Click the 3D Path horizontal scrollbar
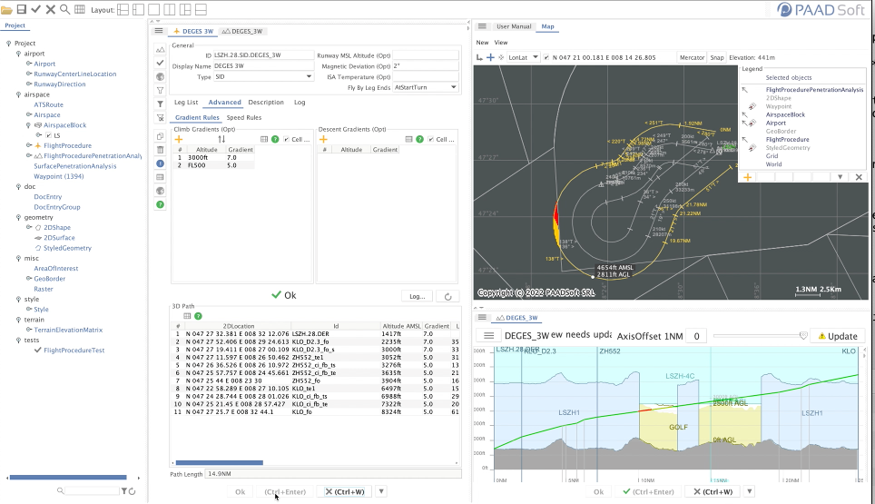This screenshot has width=875, height=504. tap(220, 463)
